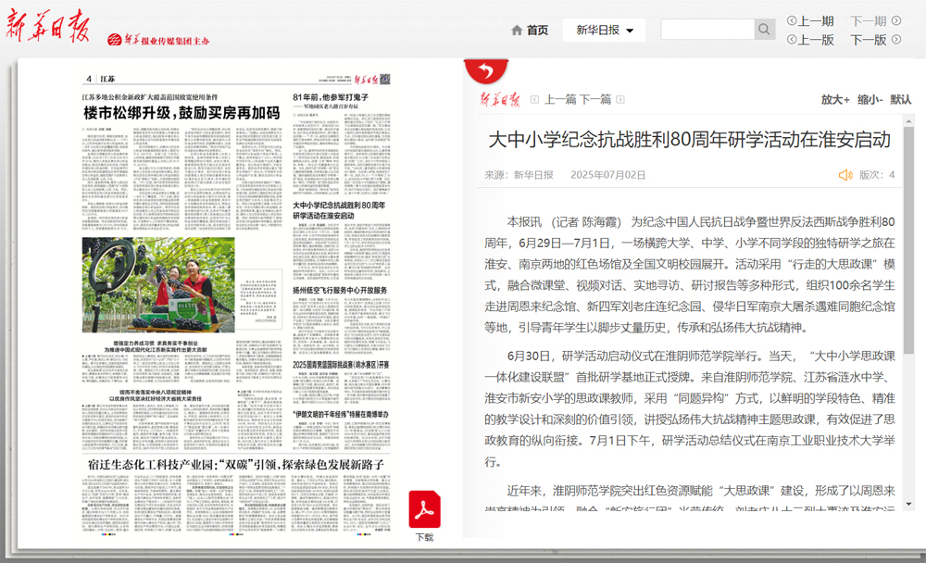
Task: Open the 新华日报 newspaper dropdown
Action: point(604,30)
